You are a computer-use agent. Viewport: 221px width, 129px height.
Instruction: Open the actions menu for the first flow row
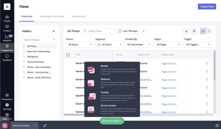(207, 63)
